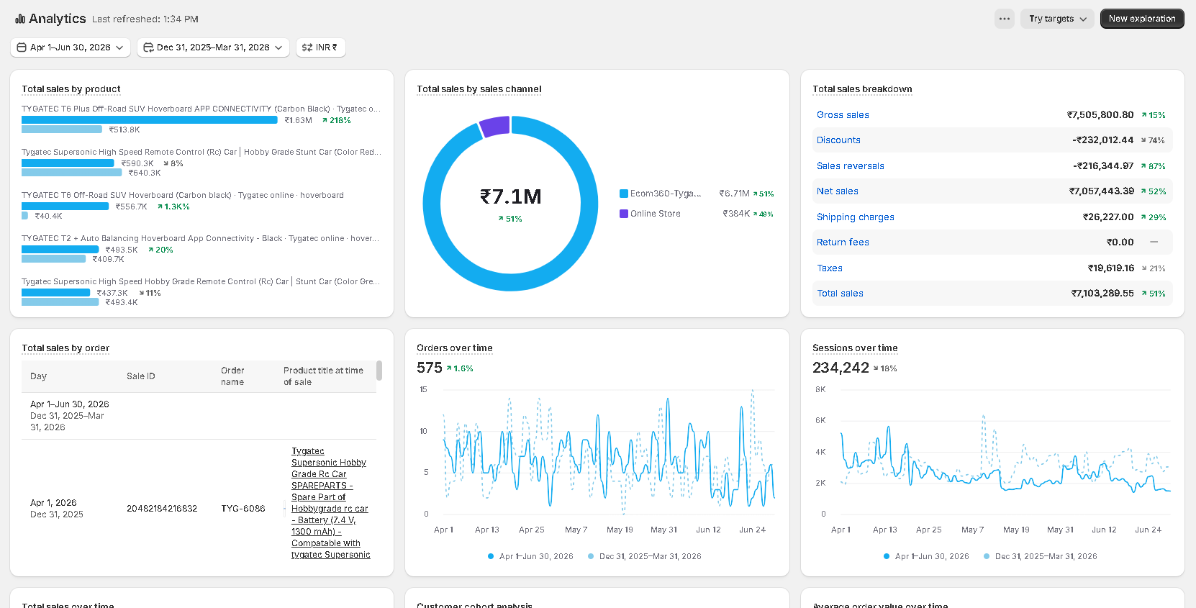Click the Last refreshed: 1:34 PM text
Viewport: 1196px width, 608px height.
pyautogui.click(x=145, y=19)
